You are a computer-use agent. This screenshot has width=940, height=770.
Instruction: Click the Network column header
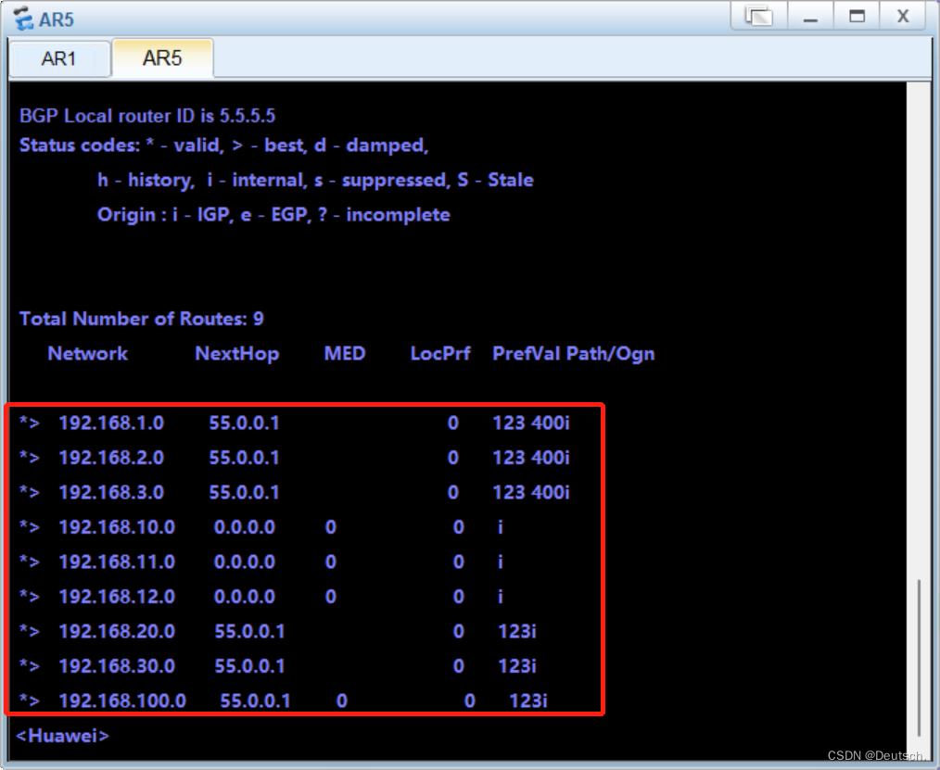point(87,354)
